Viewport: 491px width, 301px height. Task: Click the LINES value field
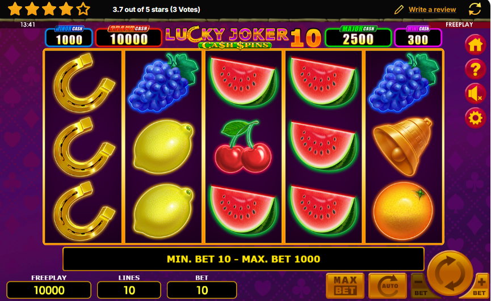click(x=129, y=290)
